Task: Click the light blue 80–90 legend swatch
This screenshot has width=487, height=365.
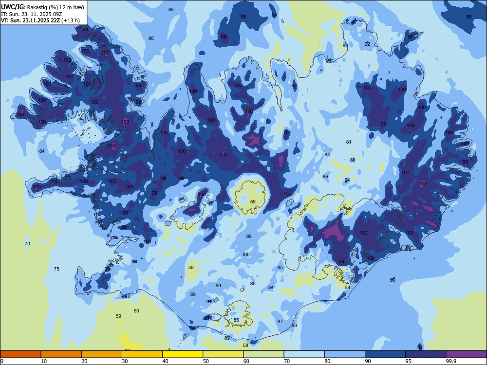Action: click(345, 354)
